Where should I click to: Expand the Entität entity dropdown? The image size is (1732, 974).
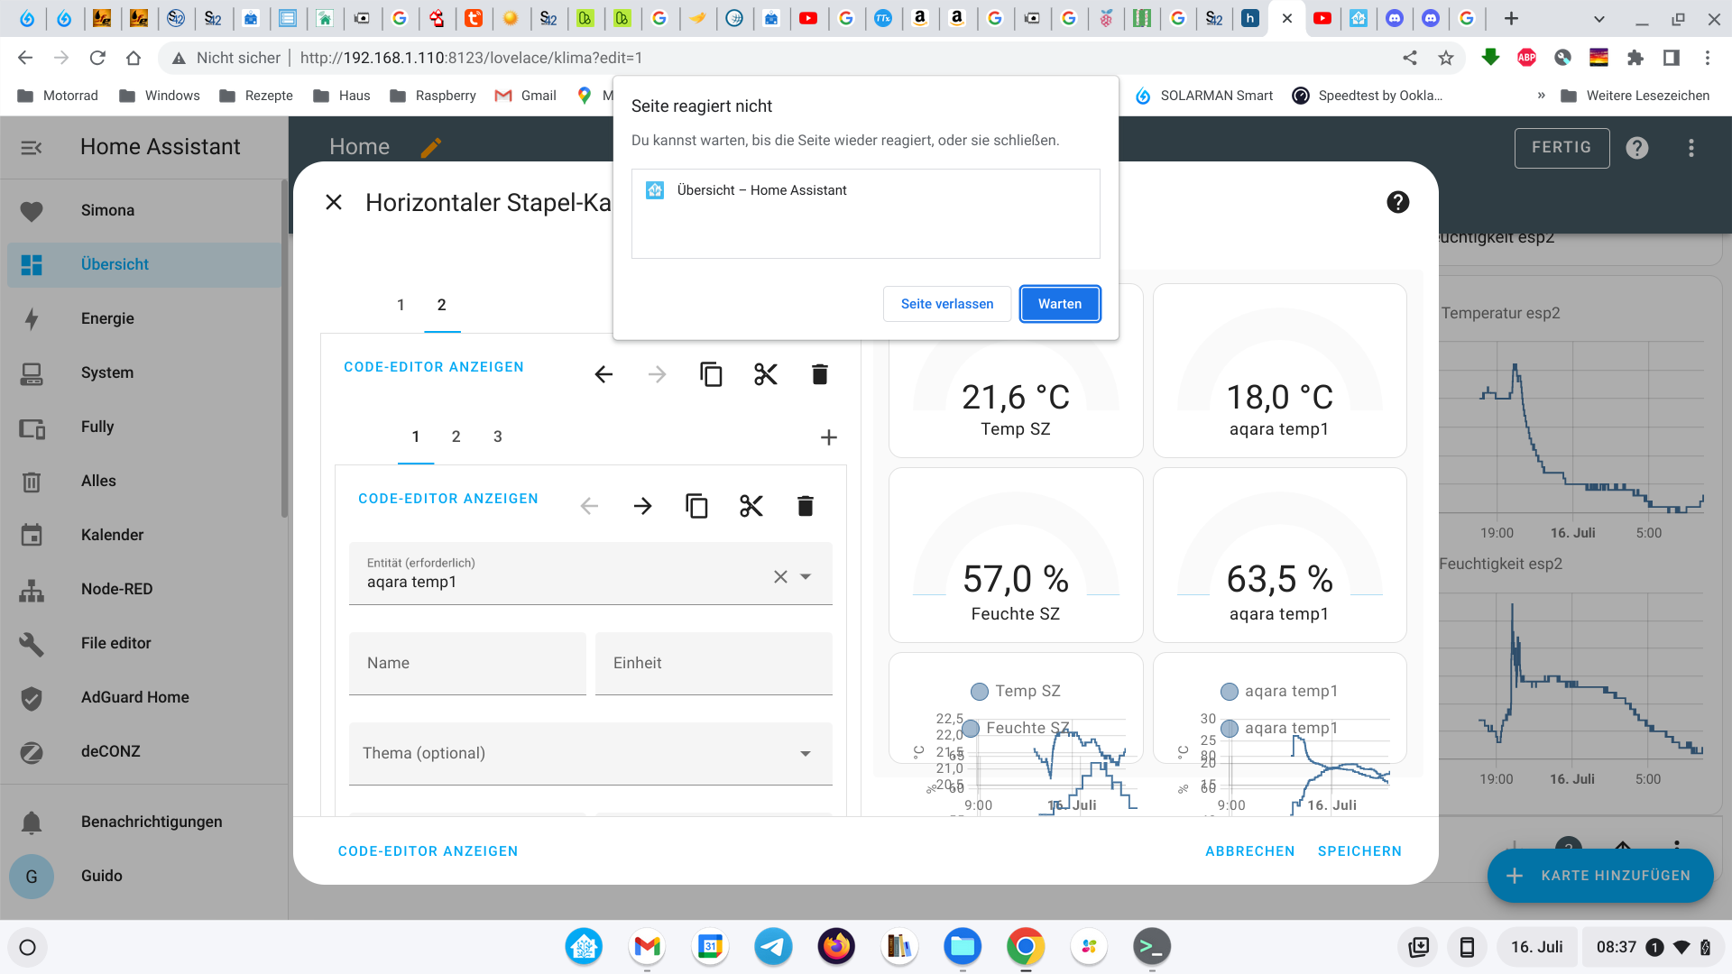(x=806, y=576)
